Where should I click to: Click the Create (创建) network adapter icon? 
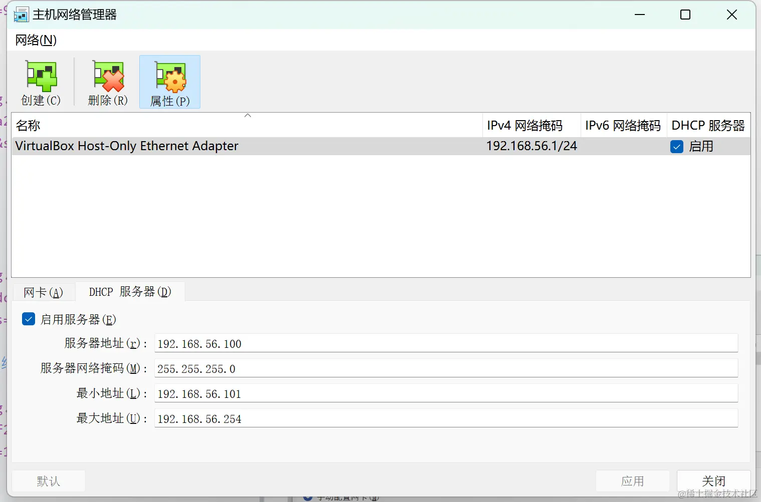point(41,77)
